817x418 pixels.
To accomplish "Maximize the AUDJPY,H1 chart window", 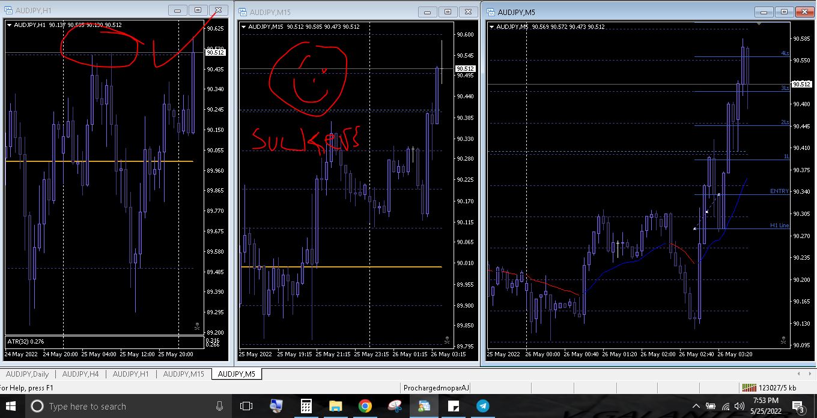I will (x=198, y=10).
